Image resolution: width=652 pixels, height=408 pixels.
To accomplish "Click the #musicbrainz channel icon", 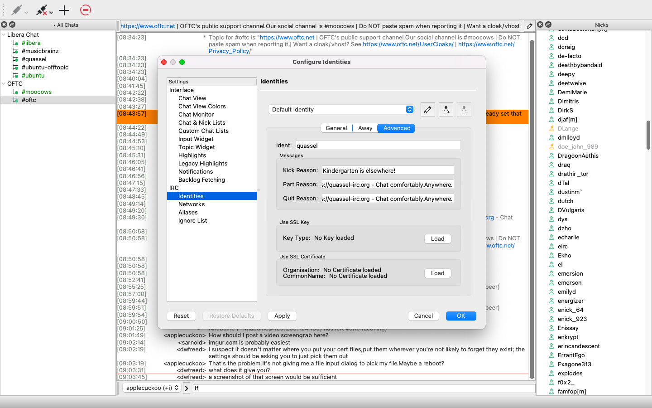I will 15,51.
